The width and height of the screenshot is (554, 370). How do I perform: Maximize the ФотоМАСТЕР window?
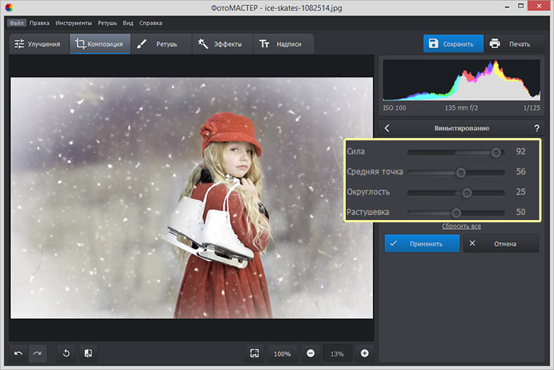[x=521, y=6]
